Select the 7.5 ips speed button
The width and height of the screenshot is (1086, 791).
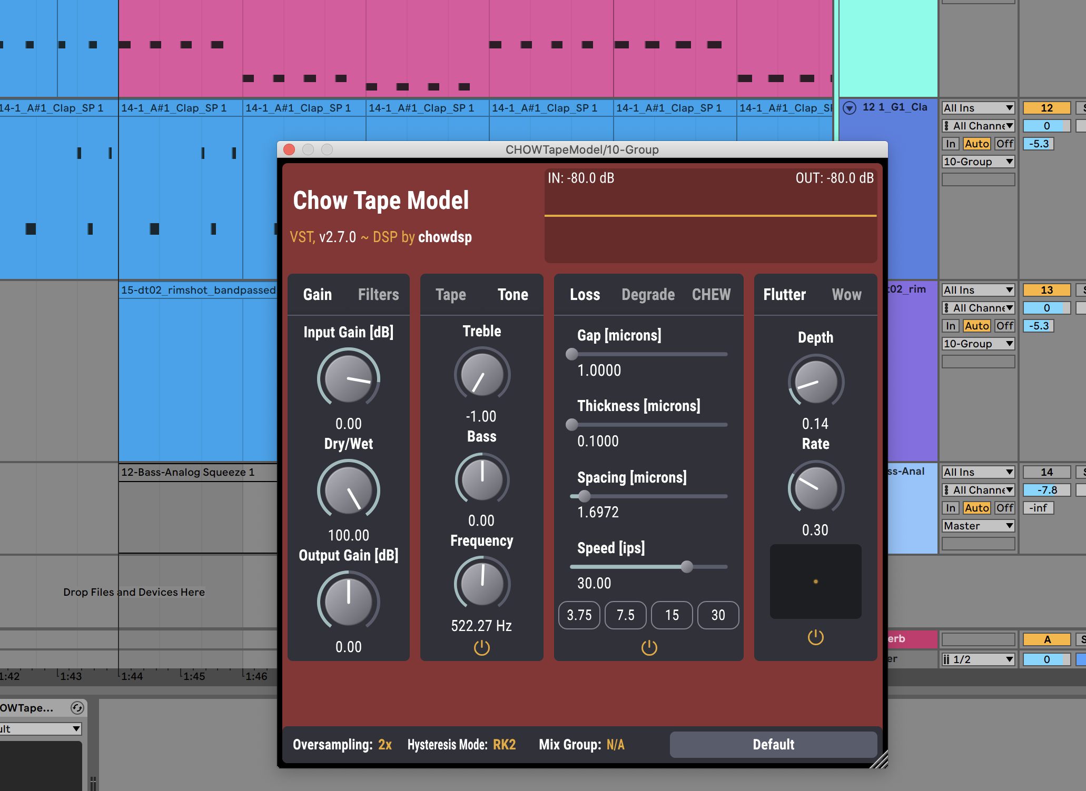pos(625,615)
